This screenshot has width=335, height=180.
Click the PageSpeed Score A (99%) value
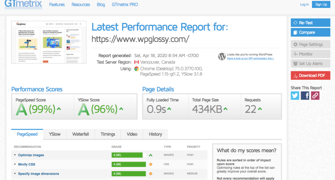click(x=36, y=109)
